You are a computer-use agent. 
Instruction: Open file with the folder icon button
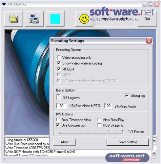(13, 19)
